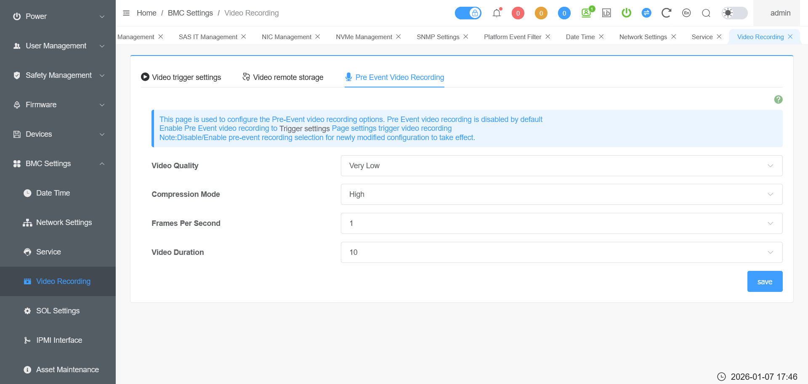Click the green power status icon
Image resolution: width=808 pixels, height=384 pixels.
click(626, 13)
